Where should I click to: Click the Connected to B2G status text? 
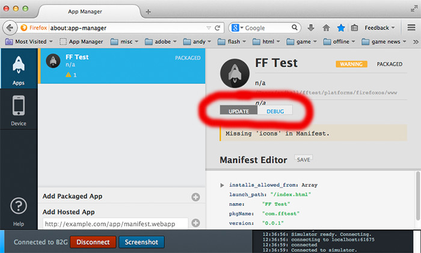pos(41,242)
